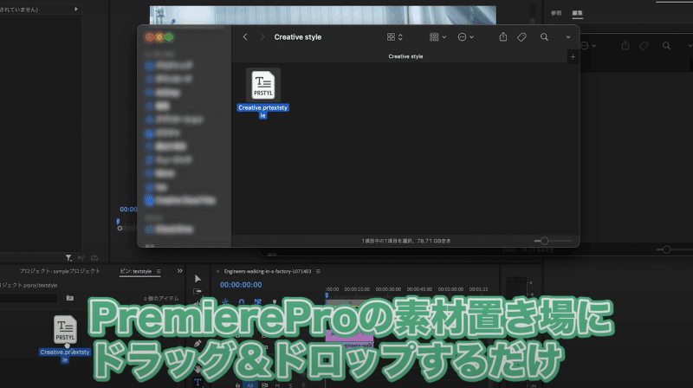Open the プロジェクト: sampleプロジェクト panel tab
Screen dimensions: 693x388
pyautogui.click(x=60, y=271)
